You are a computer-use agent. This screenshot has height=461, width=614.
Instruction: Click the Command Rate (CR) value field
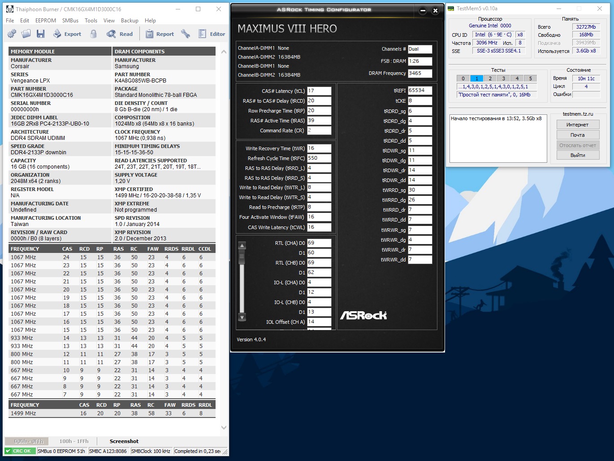[319, 130]
